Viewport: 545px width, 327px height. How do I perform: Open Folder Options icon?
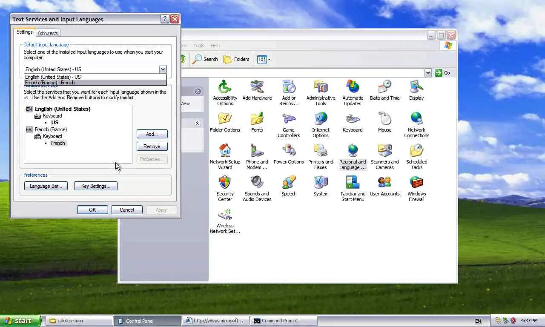pos(225,122)
